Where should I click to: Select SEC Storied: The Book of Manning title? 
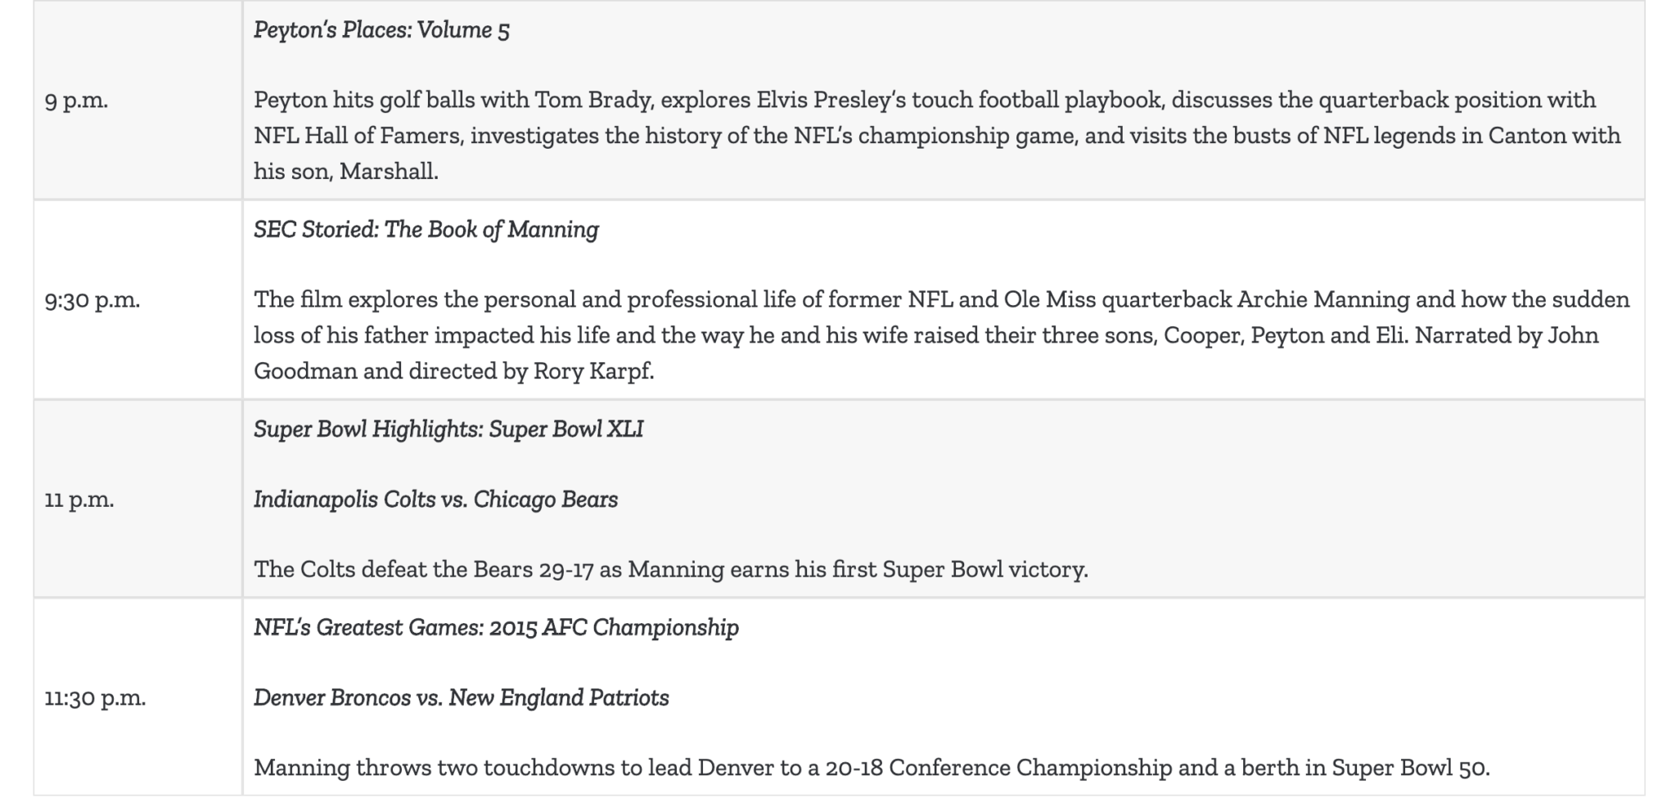(426, 230)
